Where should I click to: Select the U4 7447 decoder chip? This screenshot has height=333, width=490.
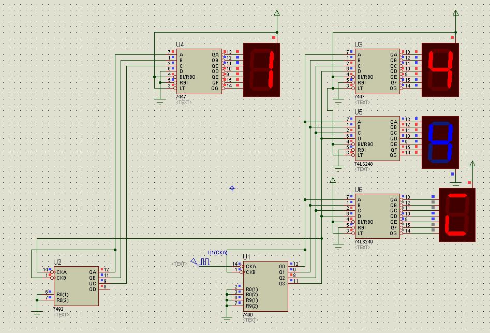[200, 71]
